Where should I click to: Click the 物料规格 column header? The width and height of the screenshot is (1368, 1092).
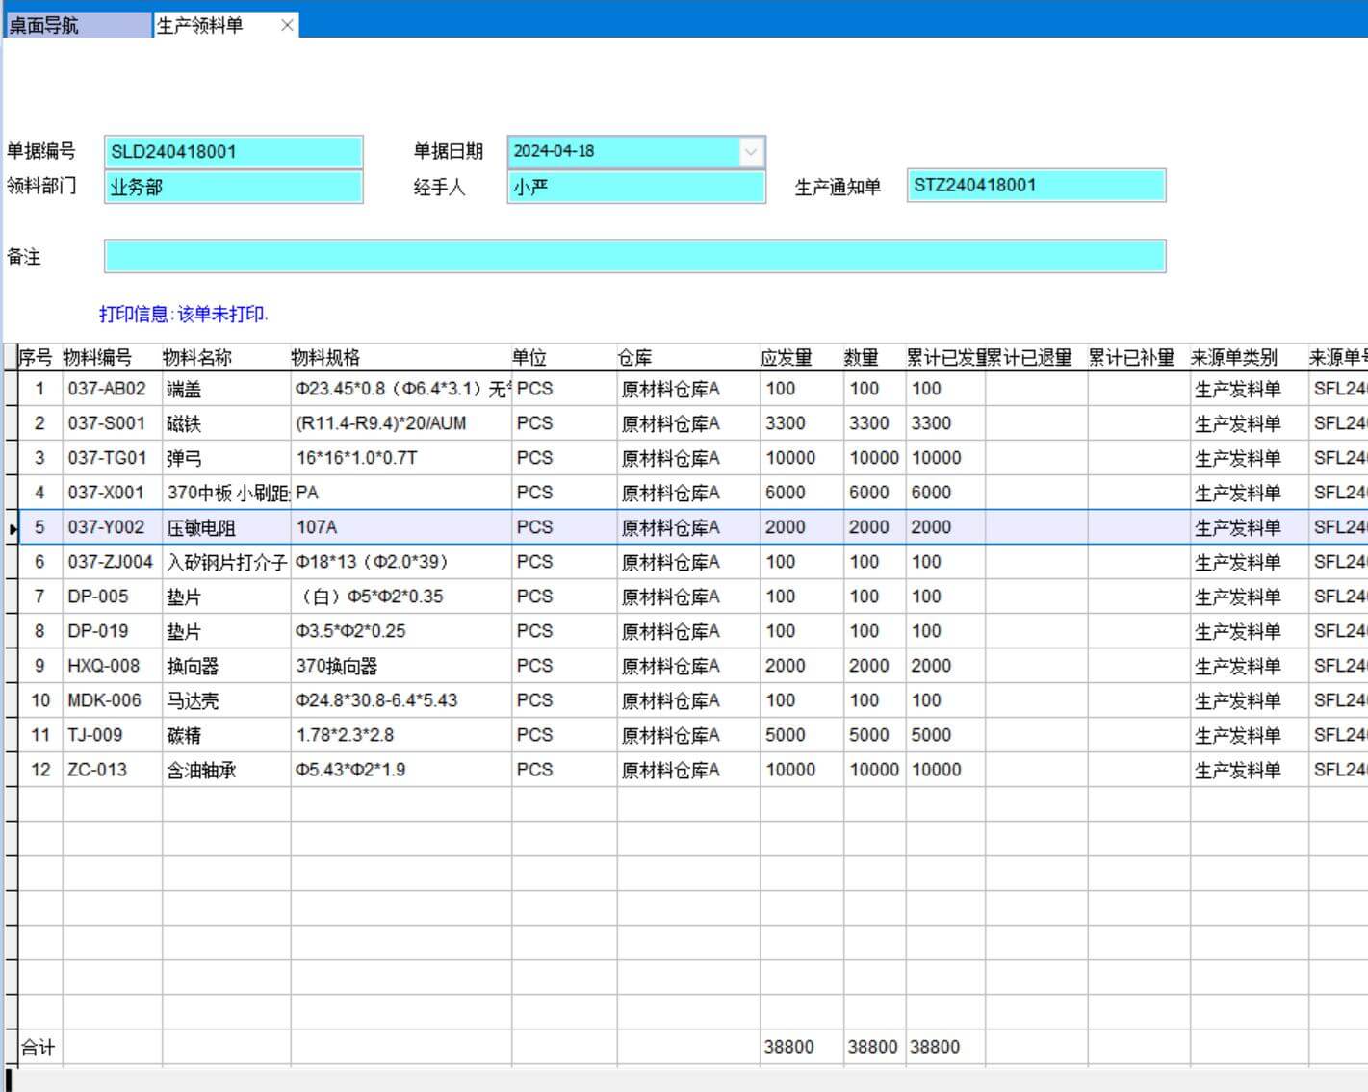[325, 358]
